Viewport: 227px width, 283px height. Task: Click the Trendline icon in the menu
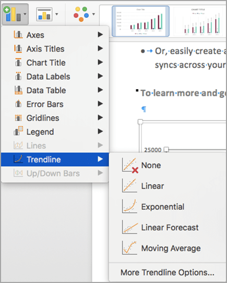point(18,159)
